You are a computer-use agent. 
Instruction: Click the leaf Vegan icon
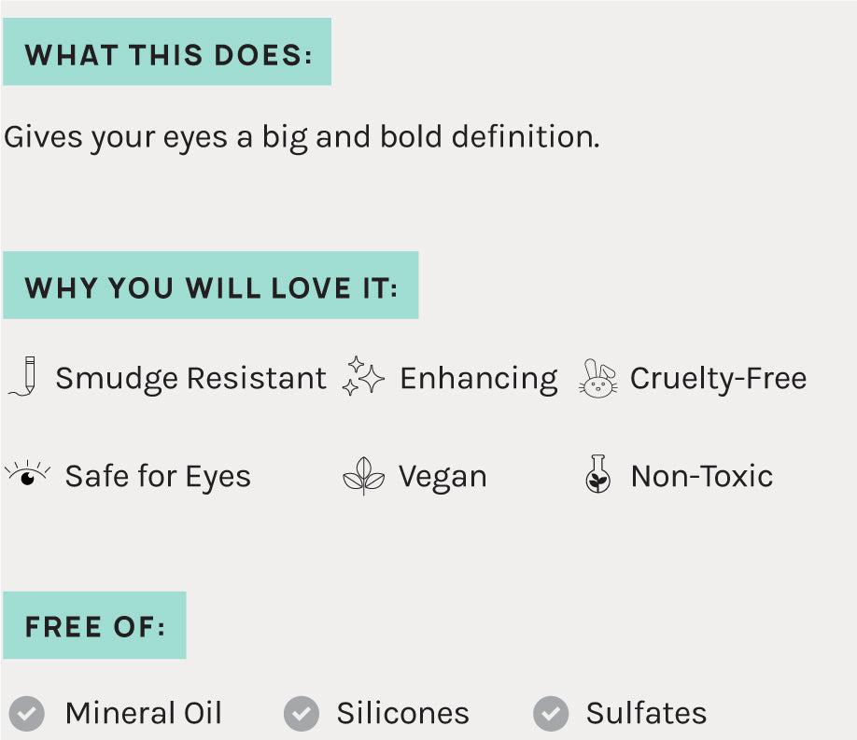pos(363,477)
